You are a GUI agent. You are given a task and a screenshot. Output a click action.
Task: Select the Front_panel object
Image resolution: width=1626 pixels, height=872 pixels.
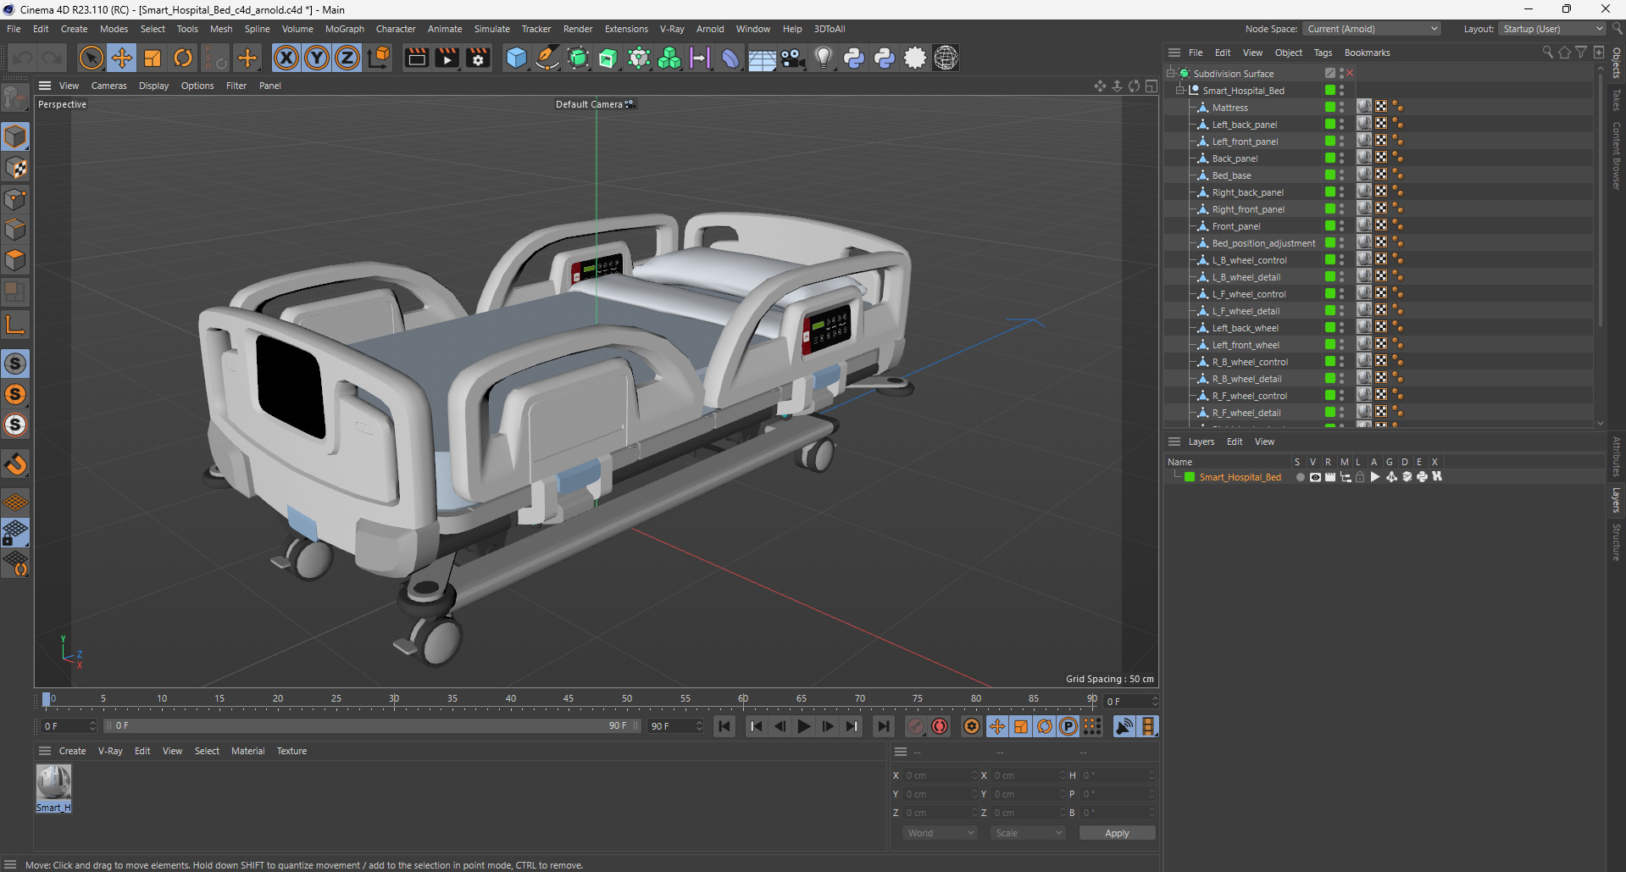(1236, 226)
